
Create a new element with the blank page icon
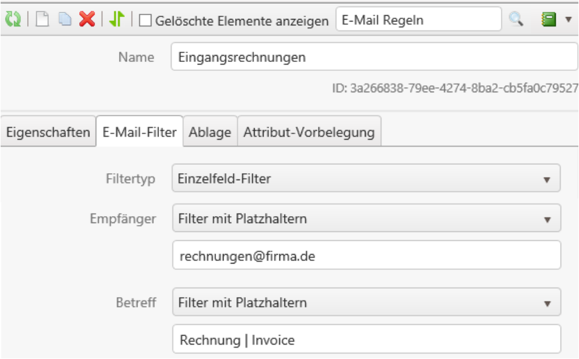42,20
